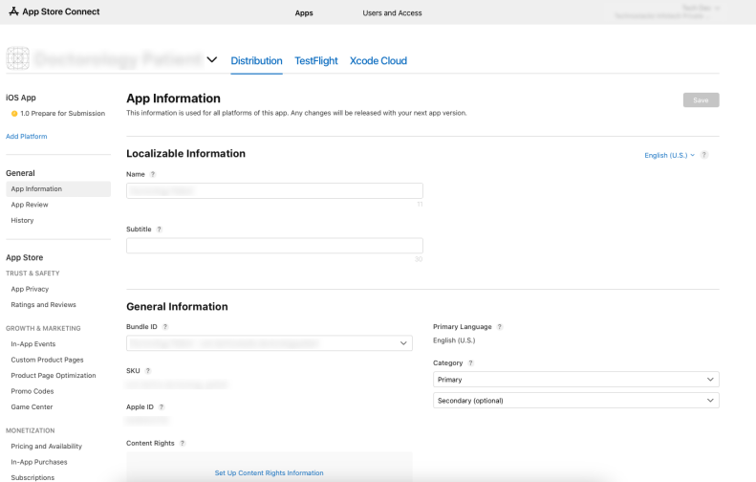Open the Secondary (optional) category dropdown
The width and height of the screenshot is (756, 482).
tap(575, 401)
